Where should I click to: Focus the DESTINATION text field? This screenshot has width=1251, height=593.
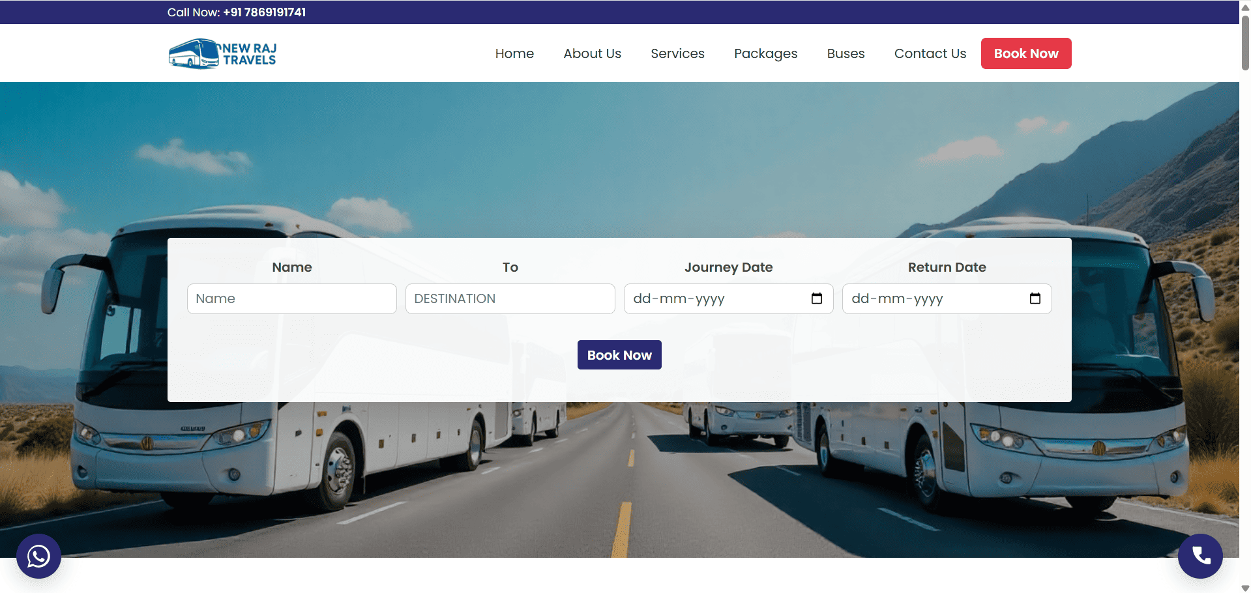510,298
